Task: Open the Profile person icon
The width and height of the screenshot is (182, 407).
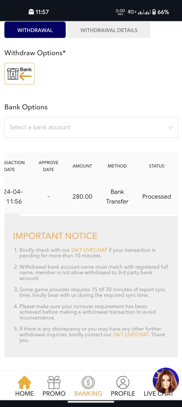Action: pos(123,383)
